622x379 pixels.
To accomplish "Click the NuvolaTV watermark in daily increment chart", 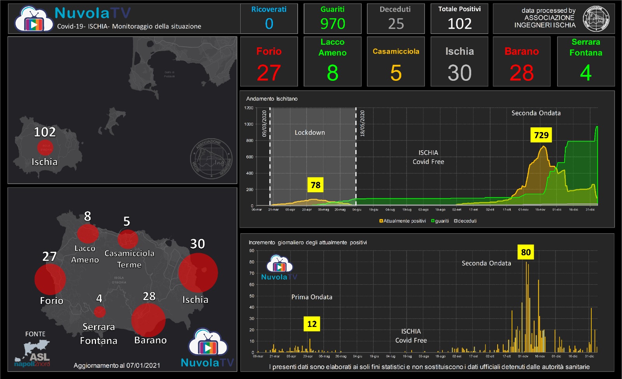I will click(x=280, y=268).
